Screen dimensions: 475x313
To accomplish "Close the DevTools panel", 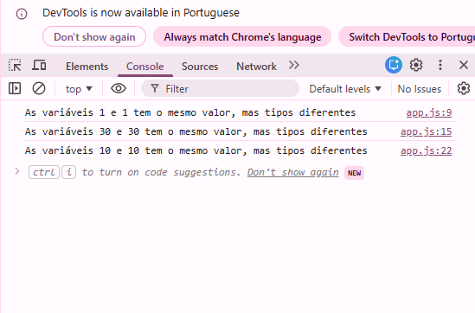I will [464, 65].
